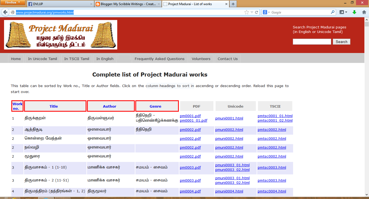Sort the table by Work no. column
This screenshot has height=199, width=369.
(x=17, y=106)
